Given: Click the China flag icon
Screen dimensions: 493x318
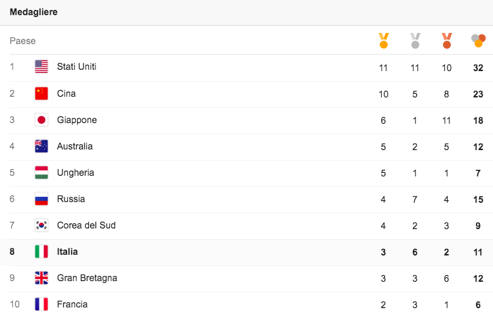Looking at the screenshot, I should [x=41, y=93].
